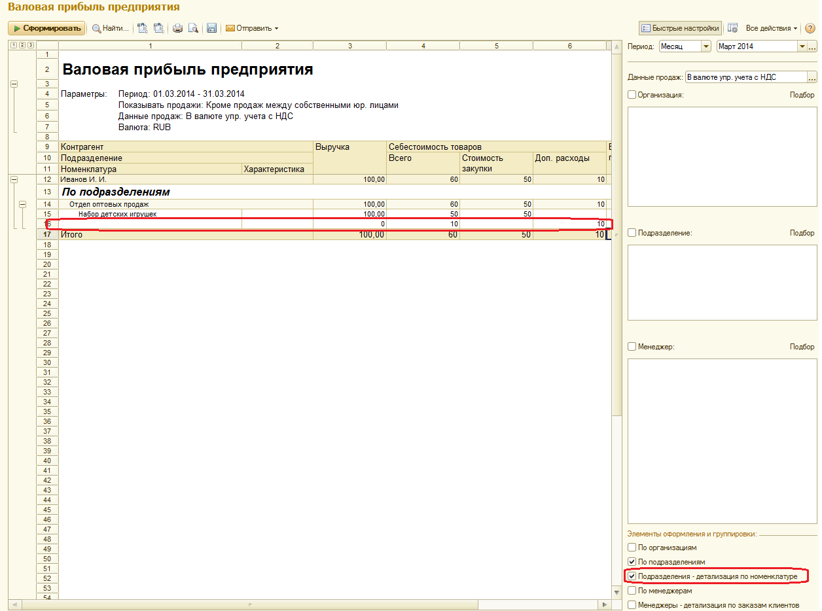Open the report settings gear icon
This screenshot has width=822, height=611.
pos(733,28)
